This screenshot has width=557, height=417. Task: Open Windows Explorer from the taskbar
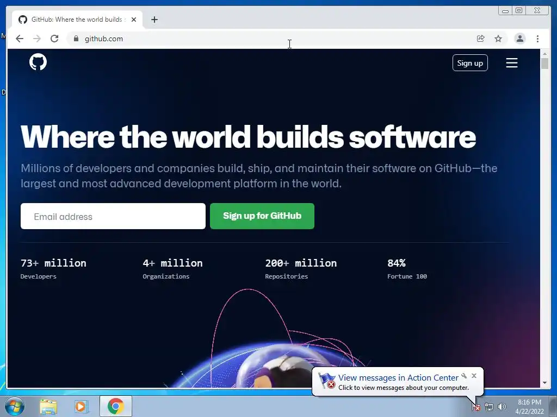pyautogui.click(x=48, y=406)
